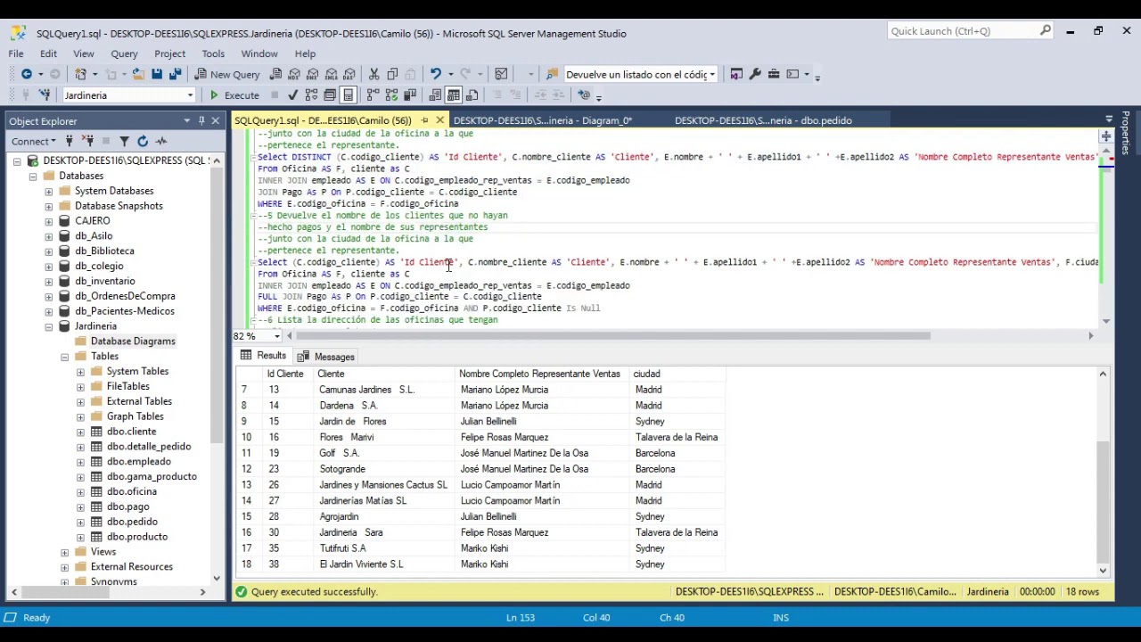Toggle Results to Text icon

[435, 95]
